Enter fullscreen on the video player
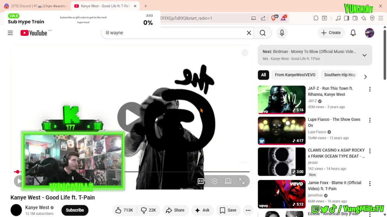387x217 pixels. pyautogui.click(x=242, y=181)
